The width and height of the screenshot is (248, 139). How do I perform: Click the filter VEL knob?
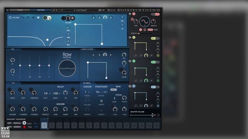[x=122, y=17]
